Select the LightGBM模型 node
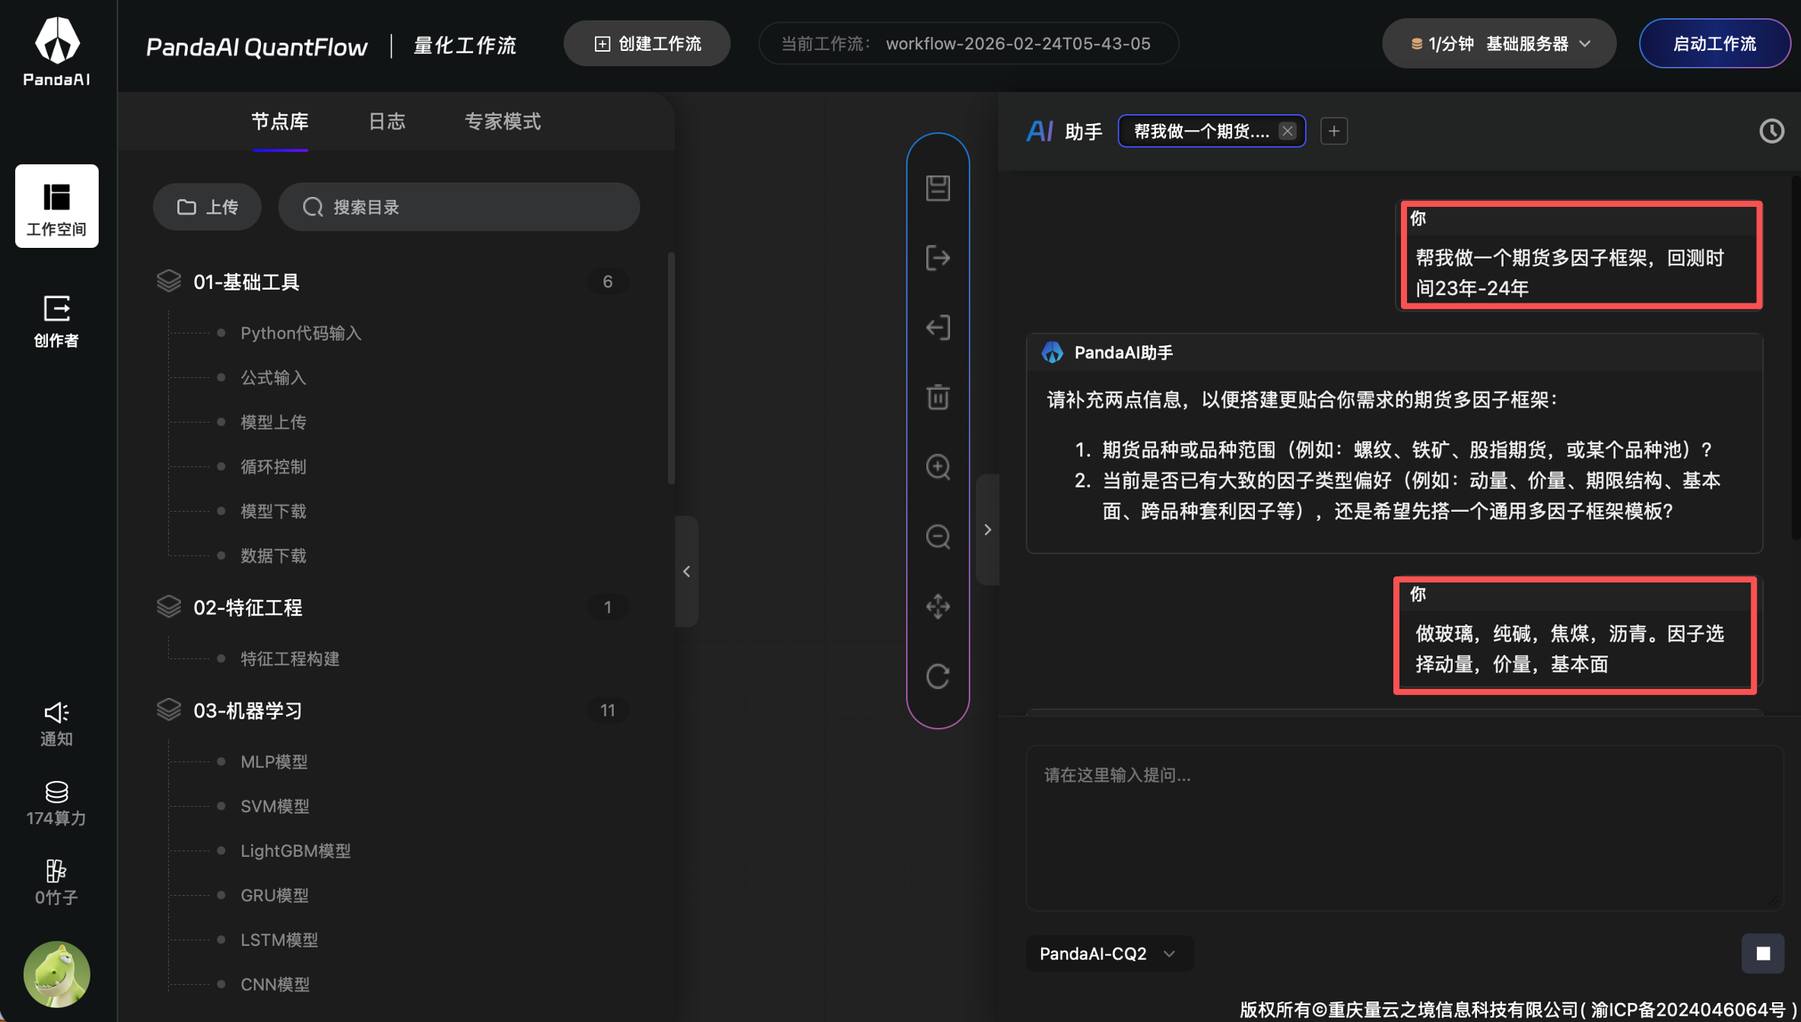The width and height of the screenshot is (1801, 1022). coord(295,850)
